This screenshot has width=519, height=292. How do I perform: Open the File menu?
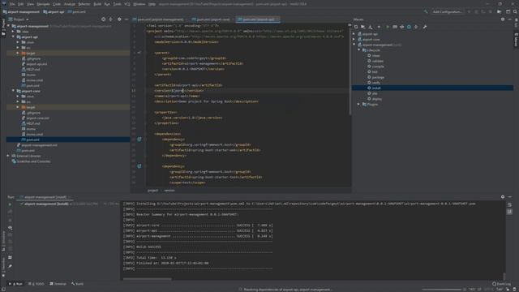12,4
